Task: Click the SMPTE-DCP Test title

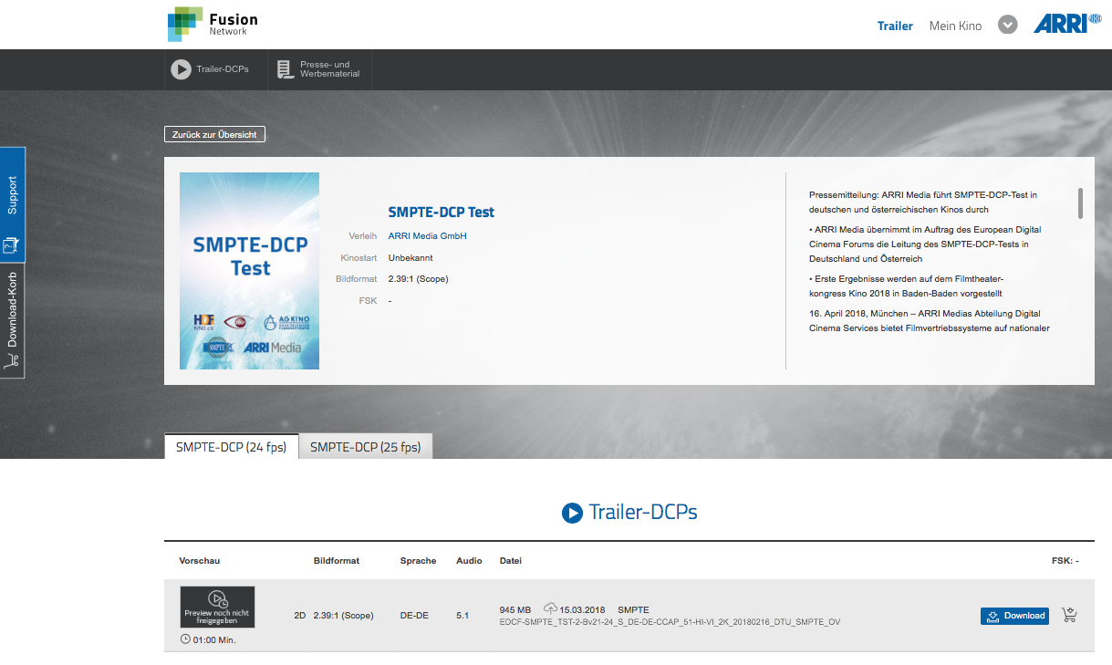Action: click(x=442, y=212)
